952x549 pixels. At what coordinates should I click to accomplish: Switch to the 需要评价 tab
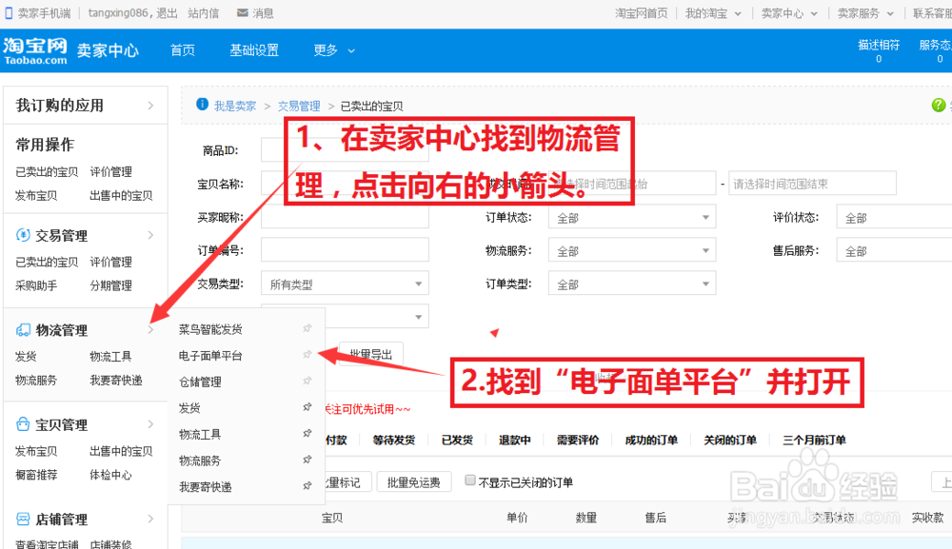578,440
